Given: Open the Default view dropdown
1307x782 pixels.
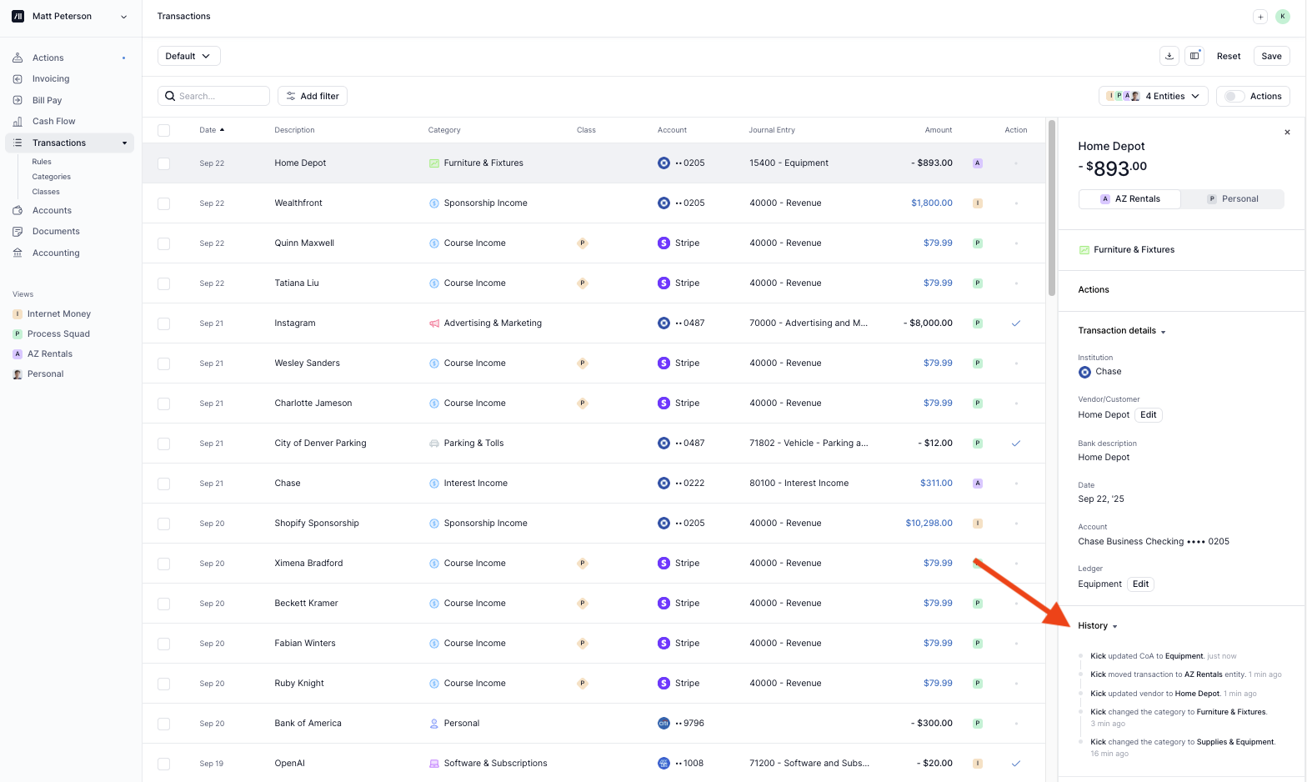Looking at the screenshot, I should (x=188, y=56).
